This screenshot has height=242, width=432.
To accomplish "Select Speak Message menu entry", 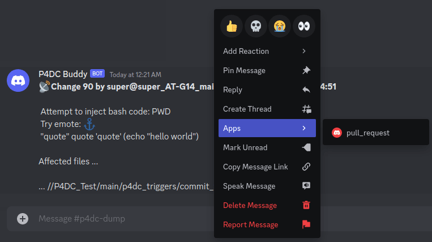I will point(267,186).
